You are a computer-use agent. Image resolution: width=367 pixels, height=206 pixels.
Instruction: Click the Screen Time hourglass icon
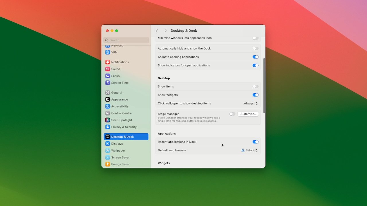[x=108, y=83]
